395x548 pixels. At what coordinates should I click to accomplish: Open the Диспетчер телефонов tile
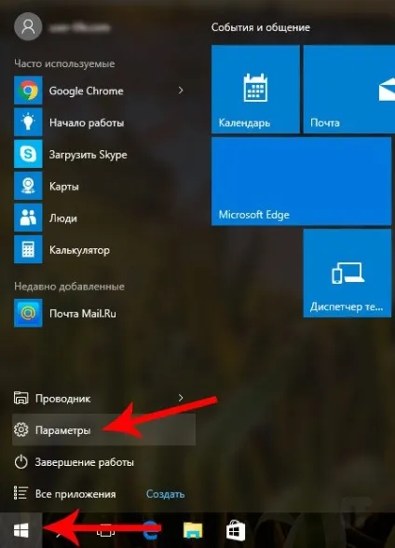347,274
